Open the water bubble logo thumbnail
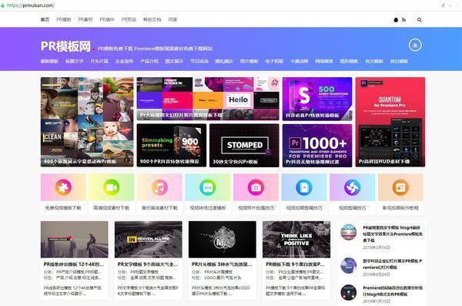 tap(223, 240)
